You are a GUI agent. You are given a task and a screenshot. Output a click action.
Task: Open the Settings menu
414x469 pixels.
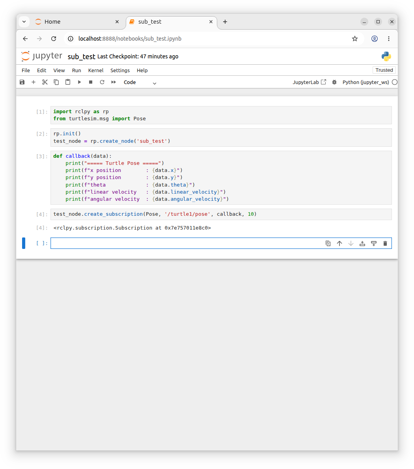pyautogui.click(x=120, y=70)
